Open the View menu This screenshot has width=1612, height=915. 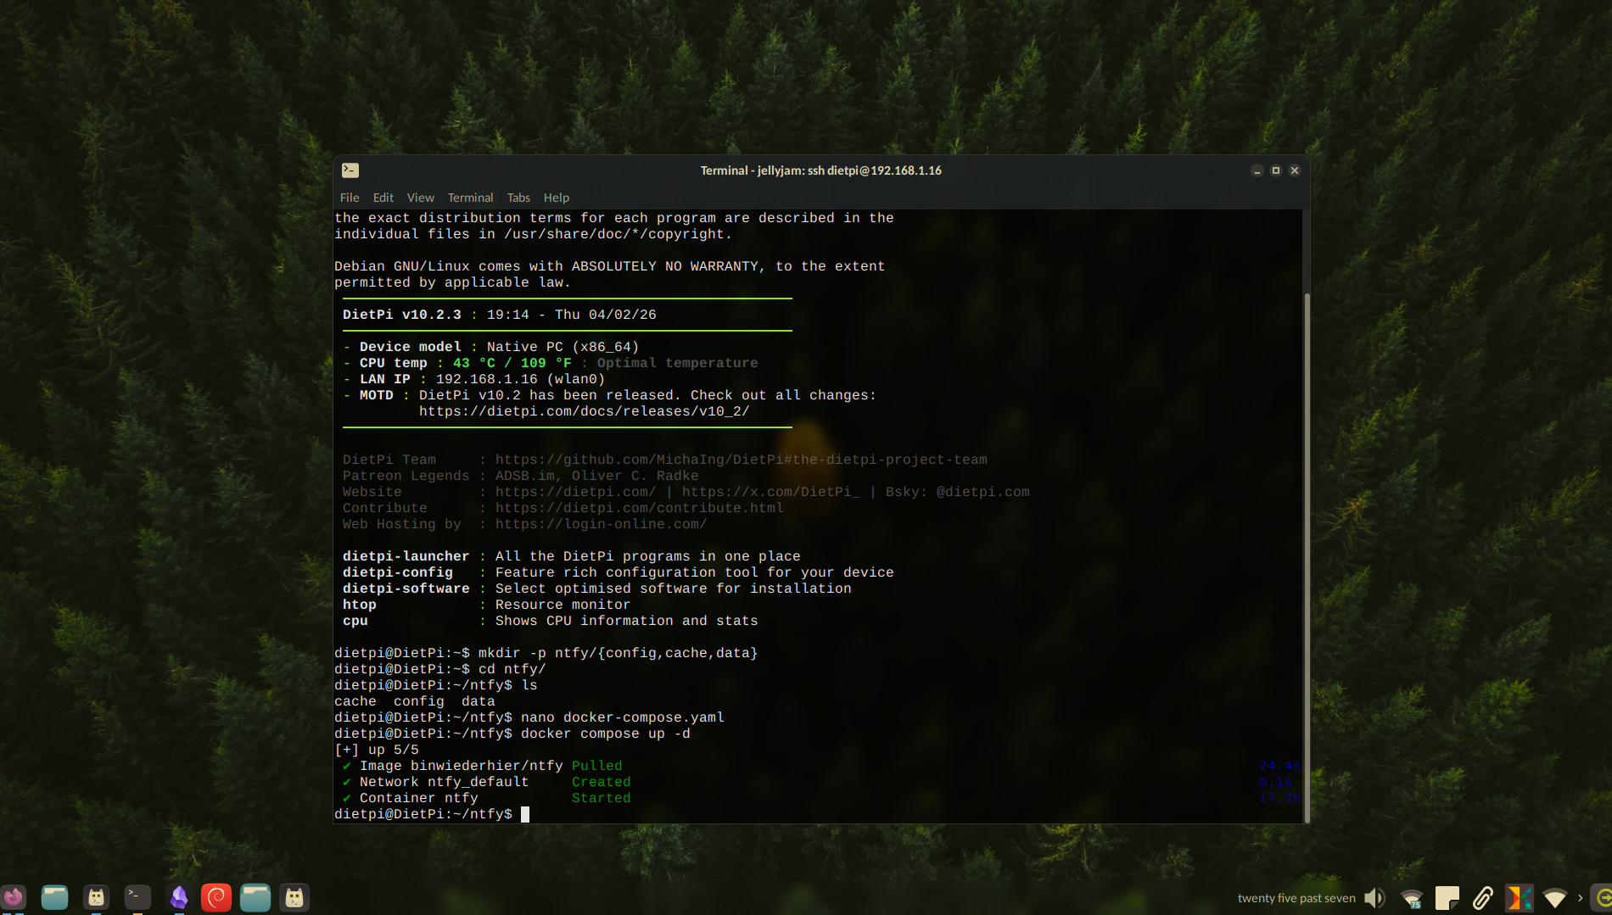tap(420, 198)
